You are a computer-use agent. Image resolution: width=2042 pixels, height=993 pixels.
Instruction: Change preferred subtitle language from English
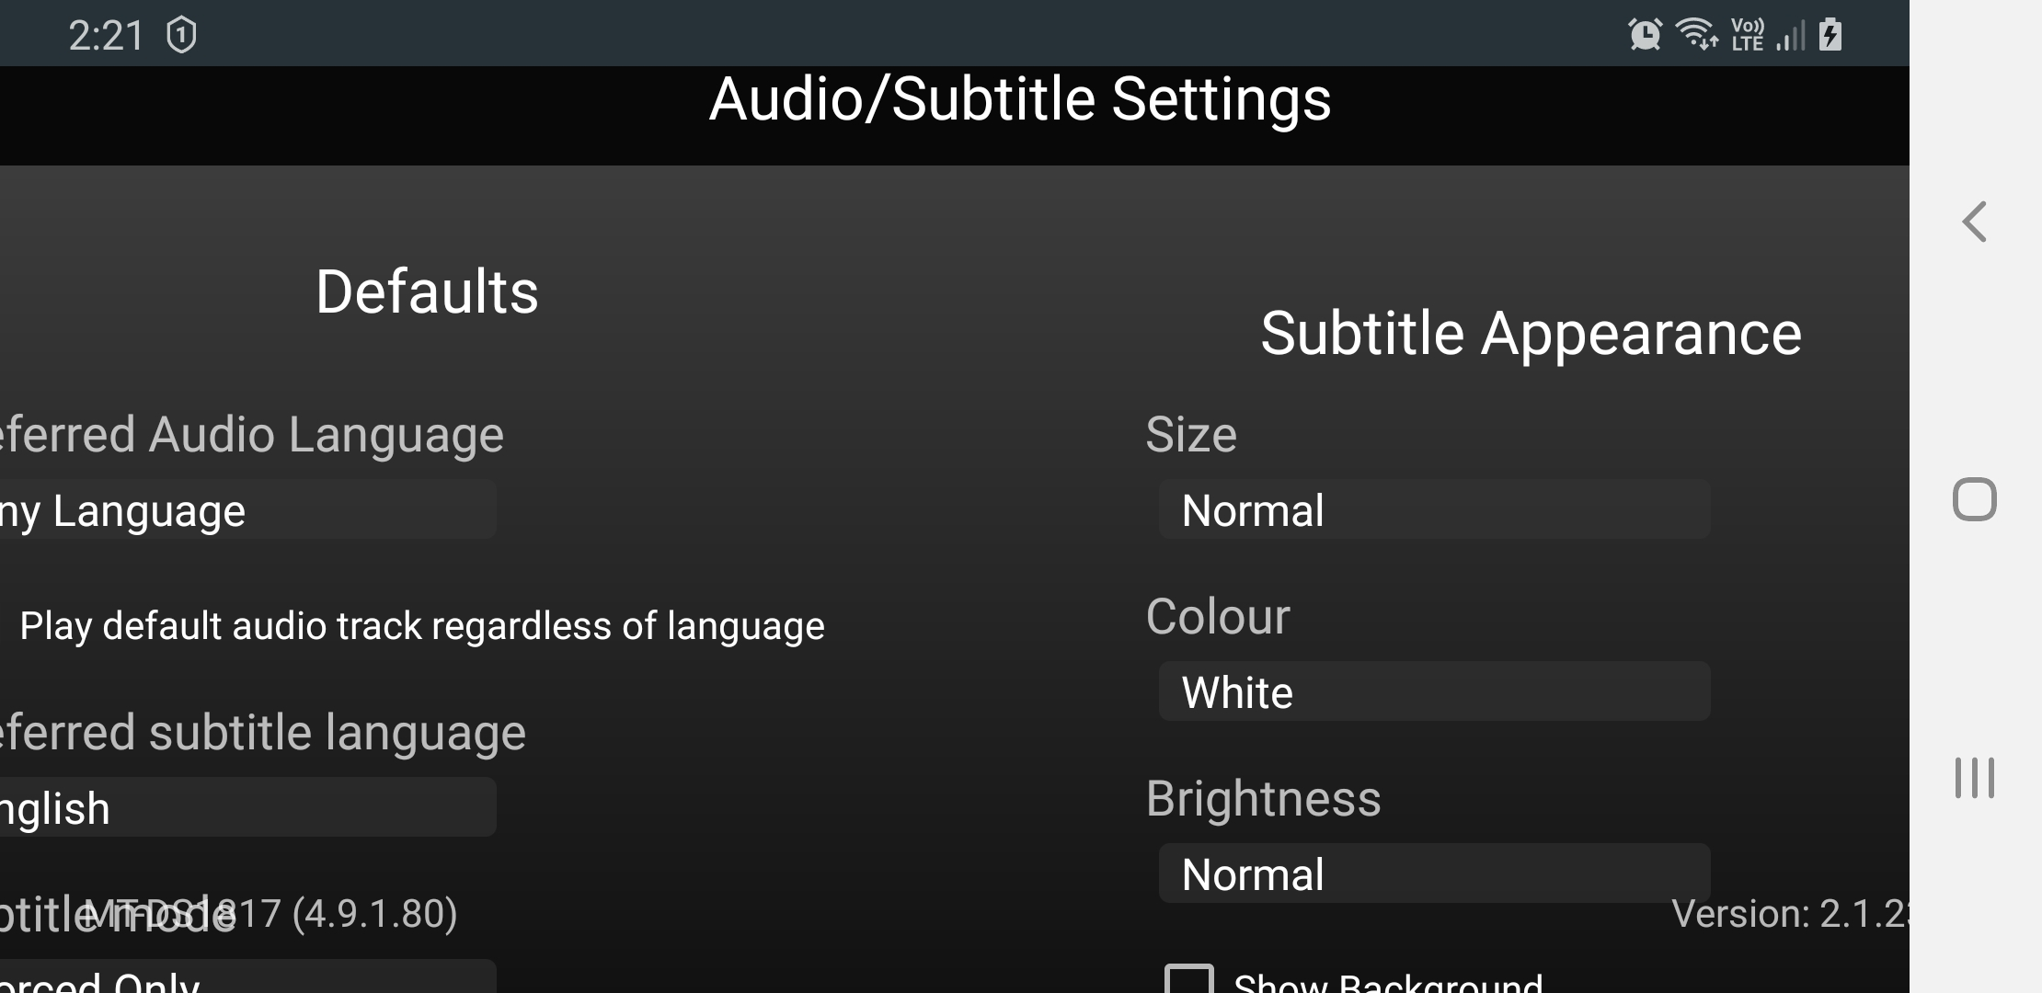point(247,807)
